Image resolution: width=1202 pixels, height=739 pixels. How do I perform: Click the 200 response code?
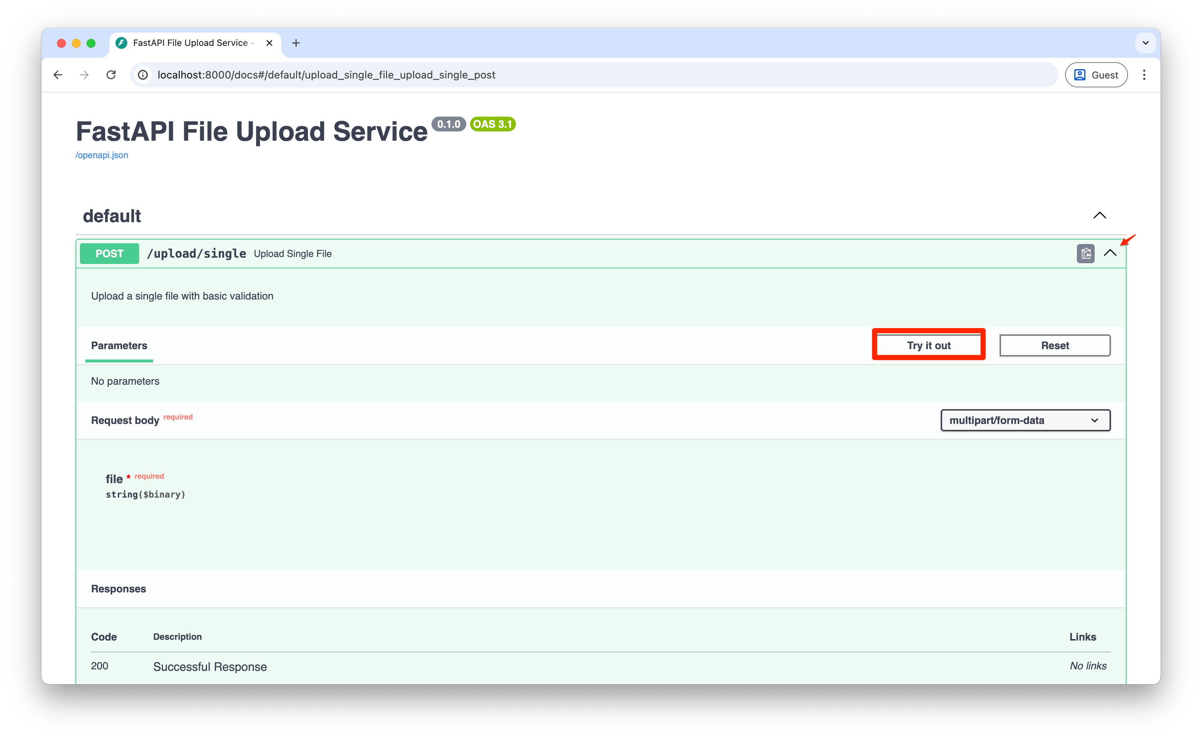100,666
